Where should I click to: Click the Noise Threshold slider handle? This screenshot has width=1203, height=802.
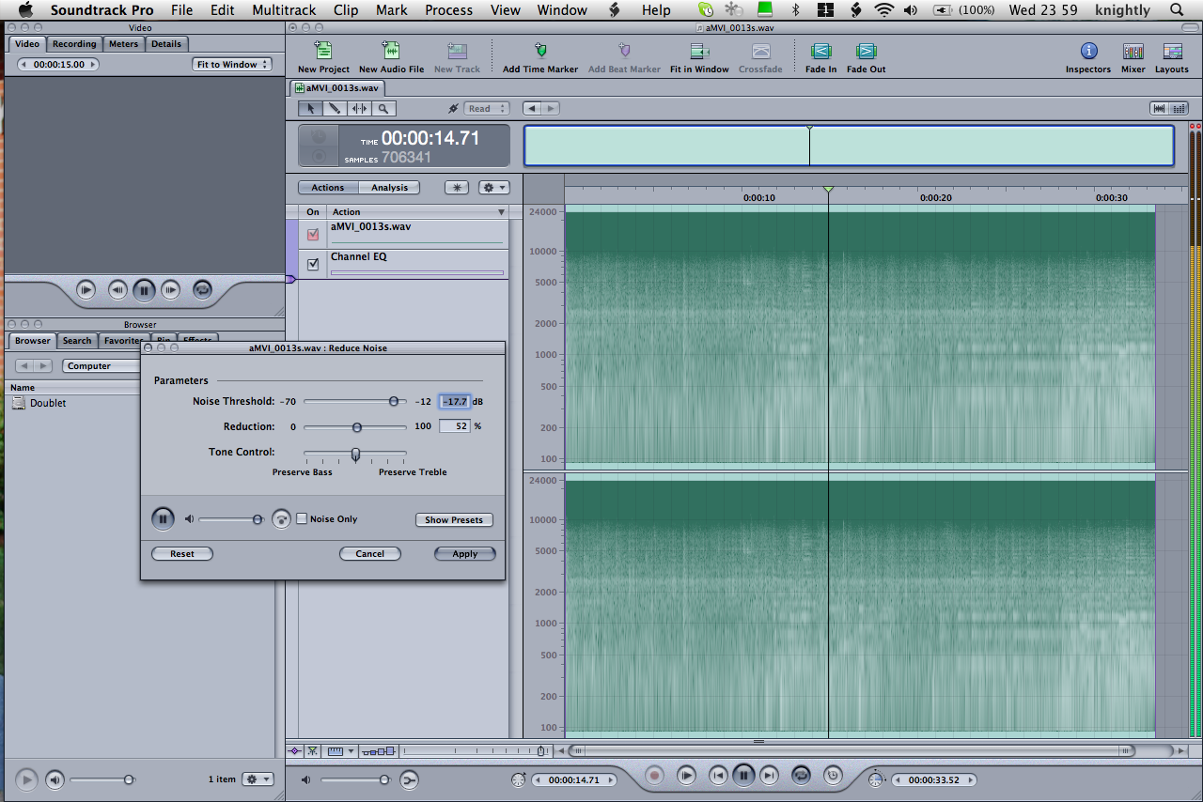click(x=393, y=401)
